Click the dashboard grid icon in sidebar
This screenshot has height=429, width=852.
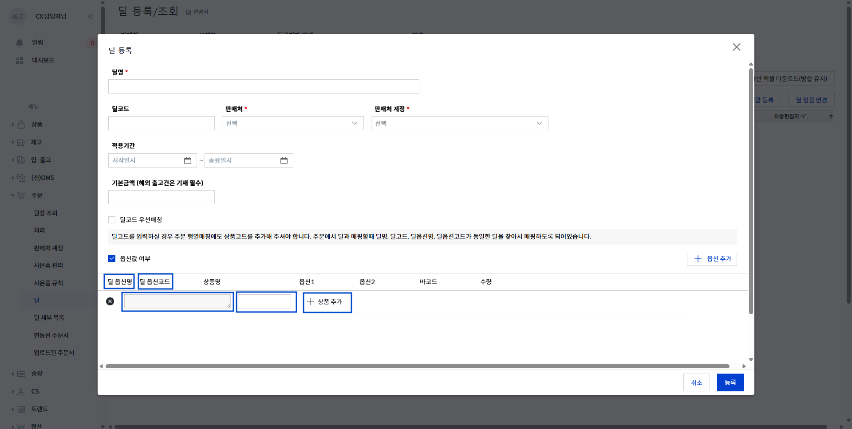pos(20,60)
